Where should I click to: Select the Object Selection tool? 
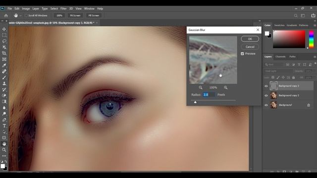click(x=4, y=47)
